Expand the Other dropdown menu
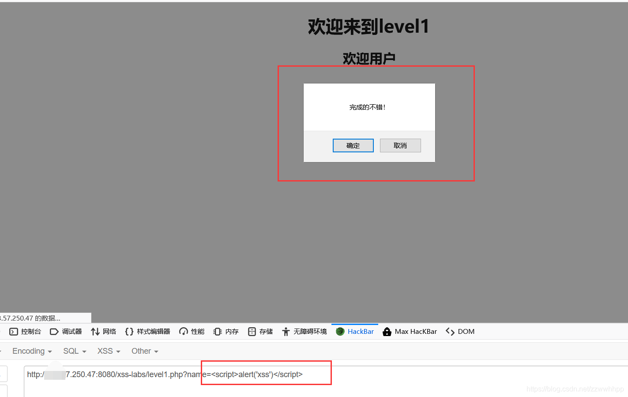 point(145,351)
